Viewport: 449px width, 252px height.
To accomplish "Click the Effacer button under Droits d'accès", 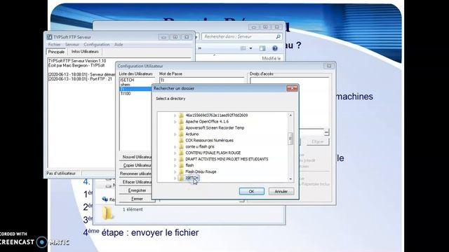I will pos(317,141).
